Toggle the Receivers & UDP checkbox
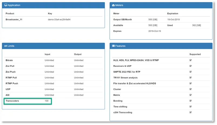 tap(191, 66)
